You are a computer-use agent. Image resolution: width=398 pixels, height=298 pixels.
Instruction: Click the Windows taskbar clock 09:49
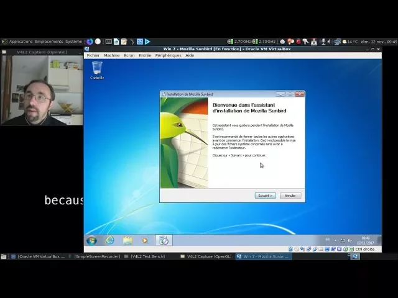366,240
